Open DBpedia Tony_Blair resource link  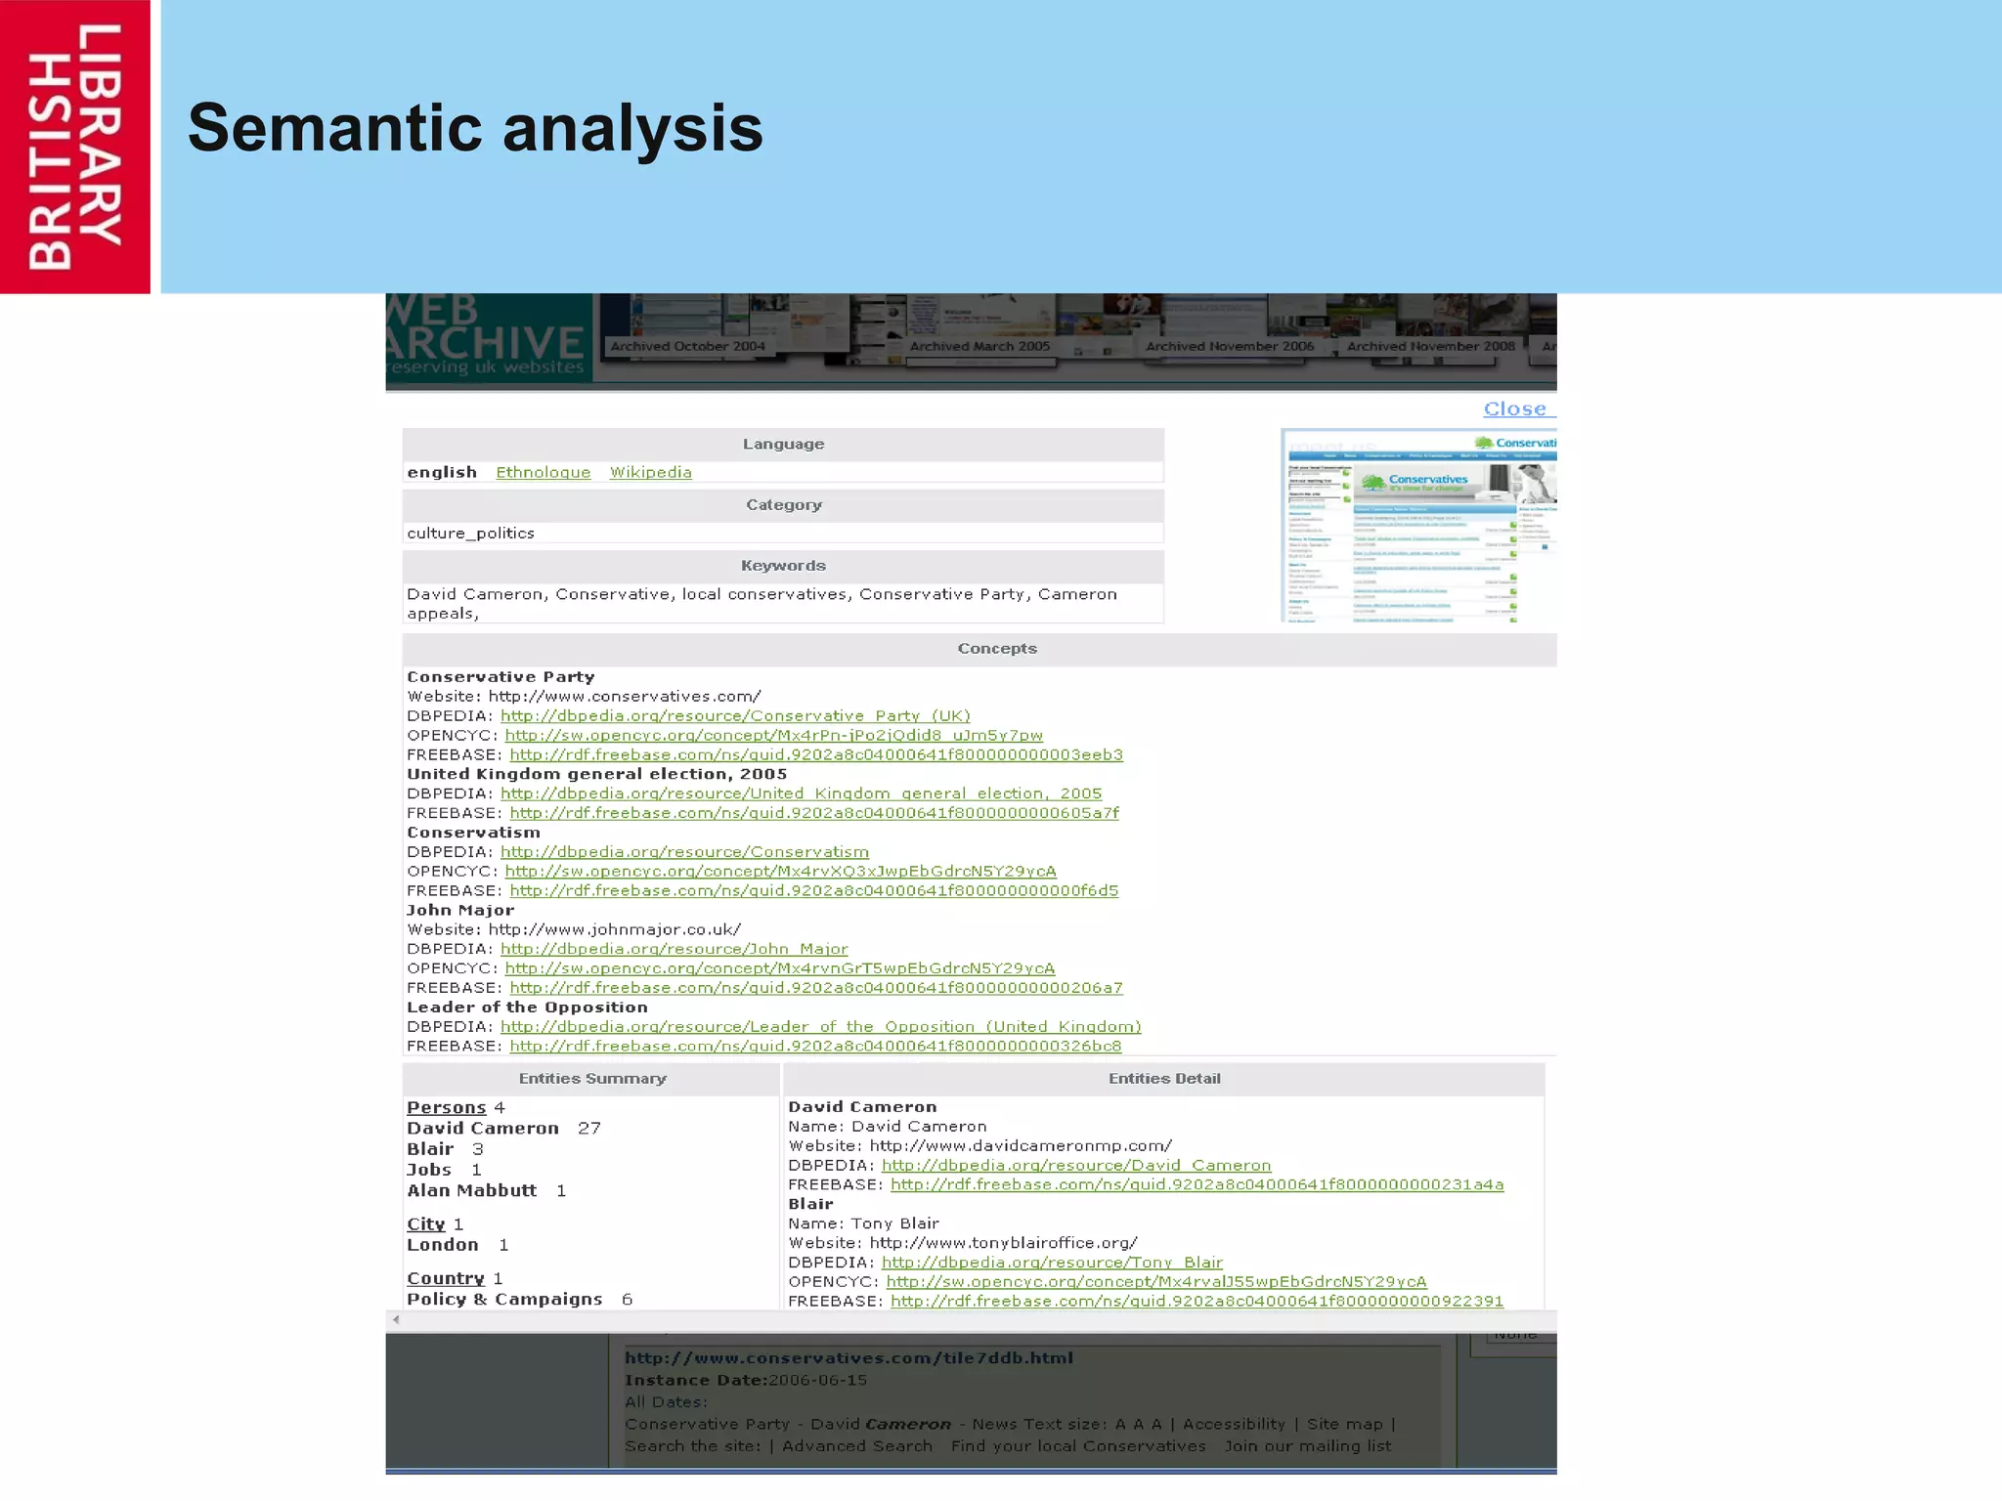click(1052, 1263)
